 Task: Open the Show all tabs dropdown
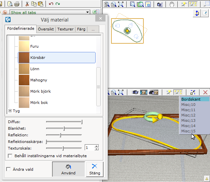tap(87, 12)
